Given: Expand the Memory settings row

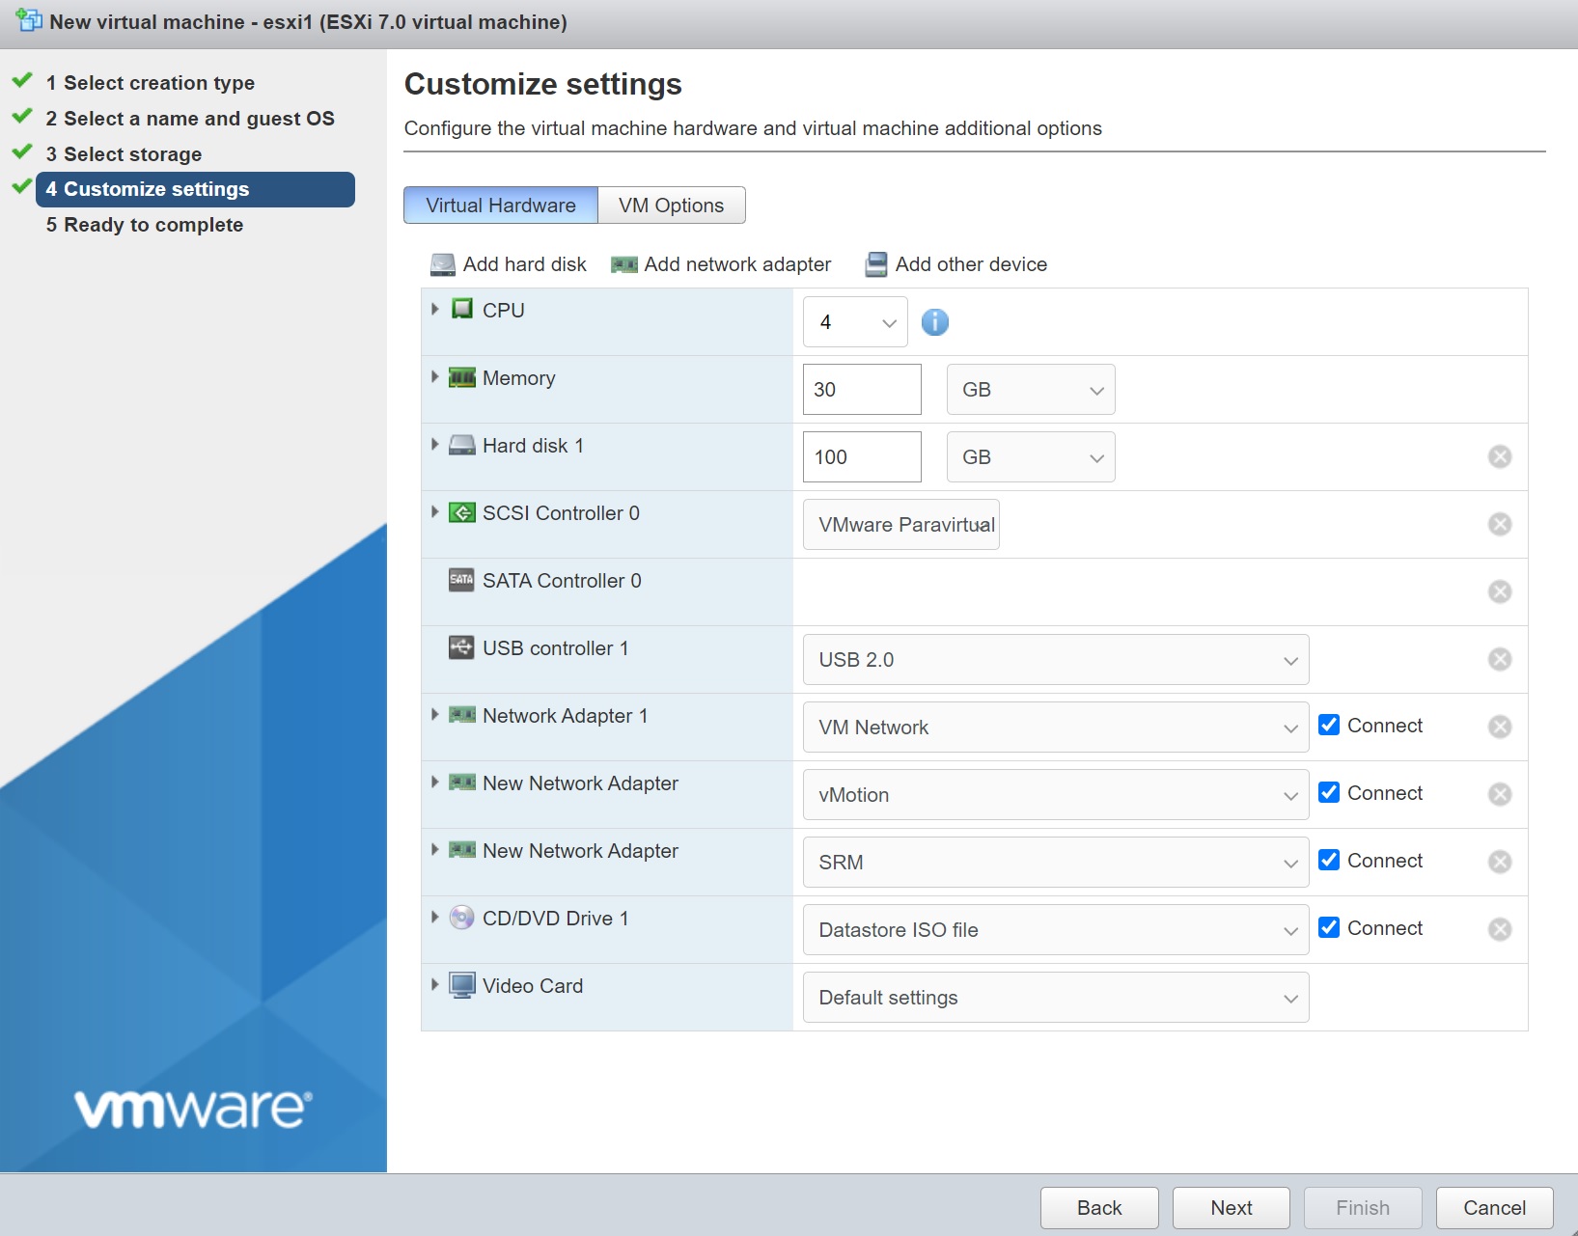Looking at the screenshot, I should [x=435, y=377].
